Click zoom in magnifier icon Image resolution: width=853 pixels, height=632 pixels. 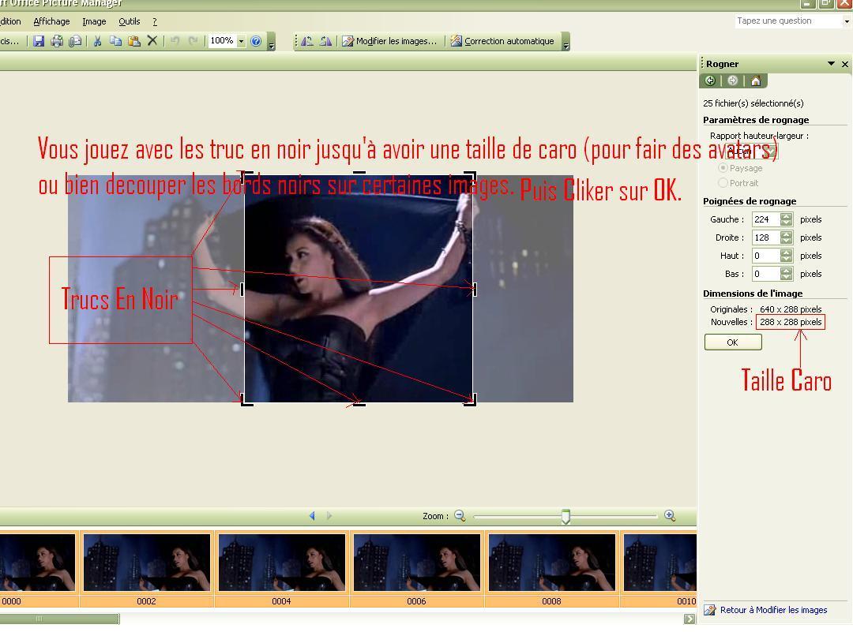[x=670, y=515]
